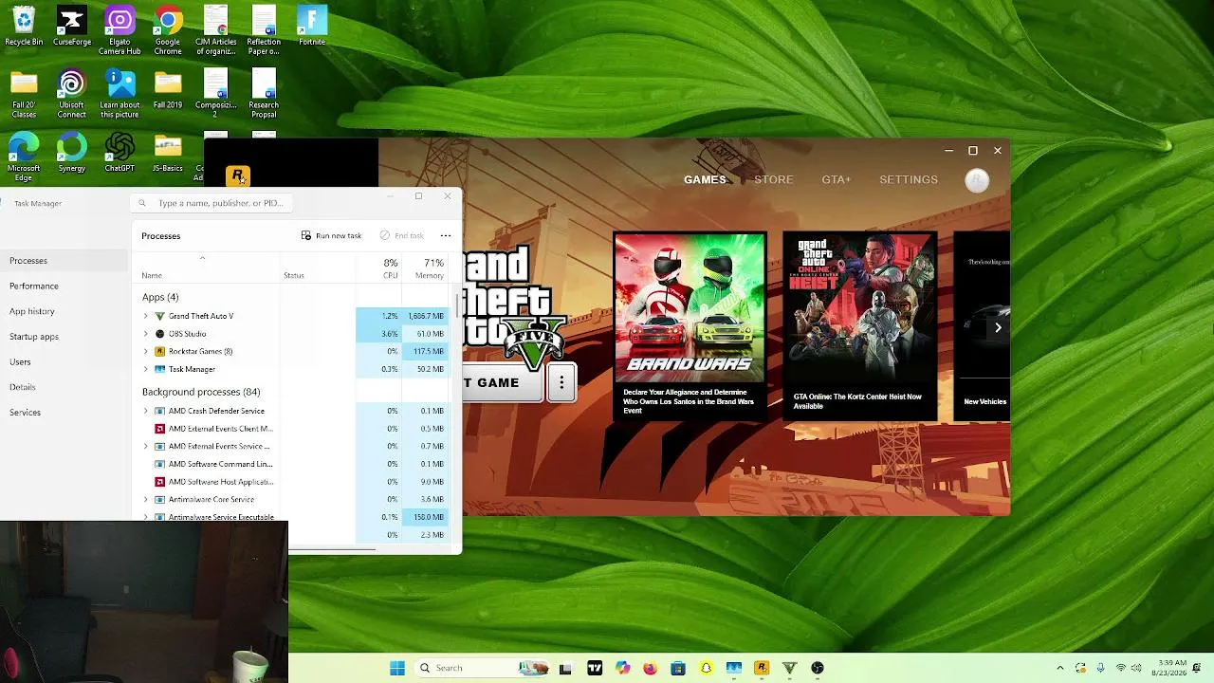
Task: Open the GTA+ tab
Action: click(x=837, y=180)
